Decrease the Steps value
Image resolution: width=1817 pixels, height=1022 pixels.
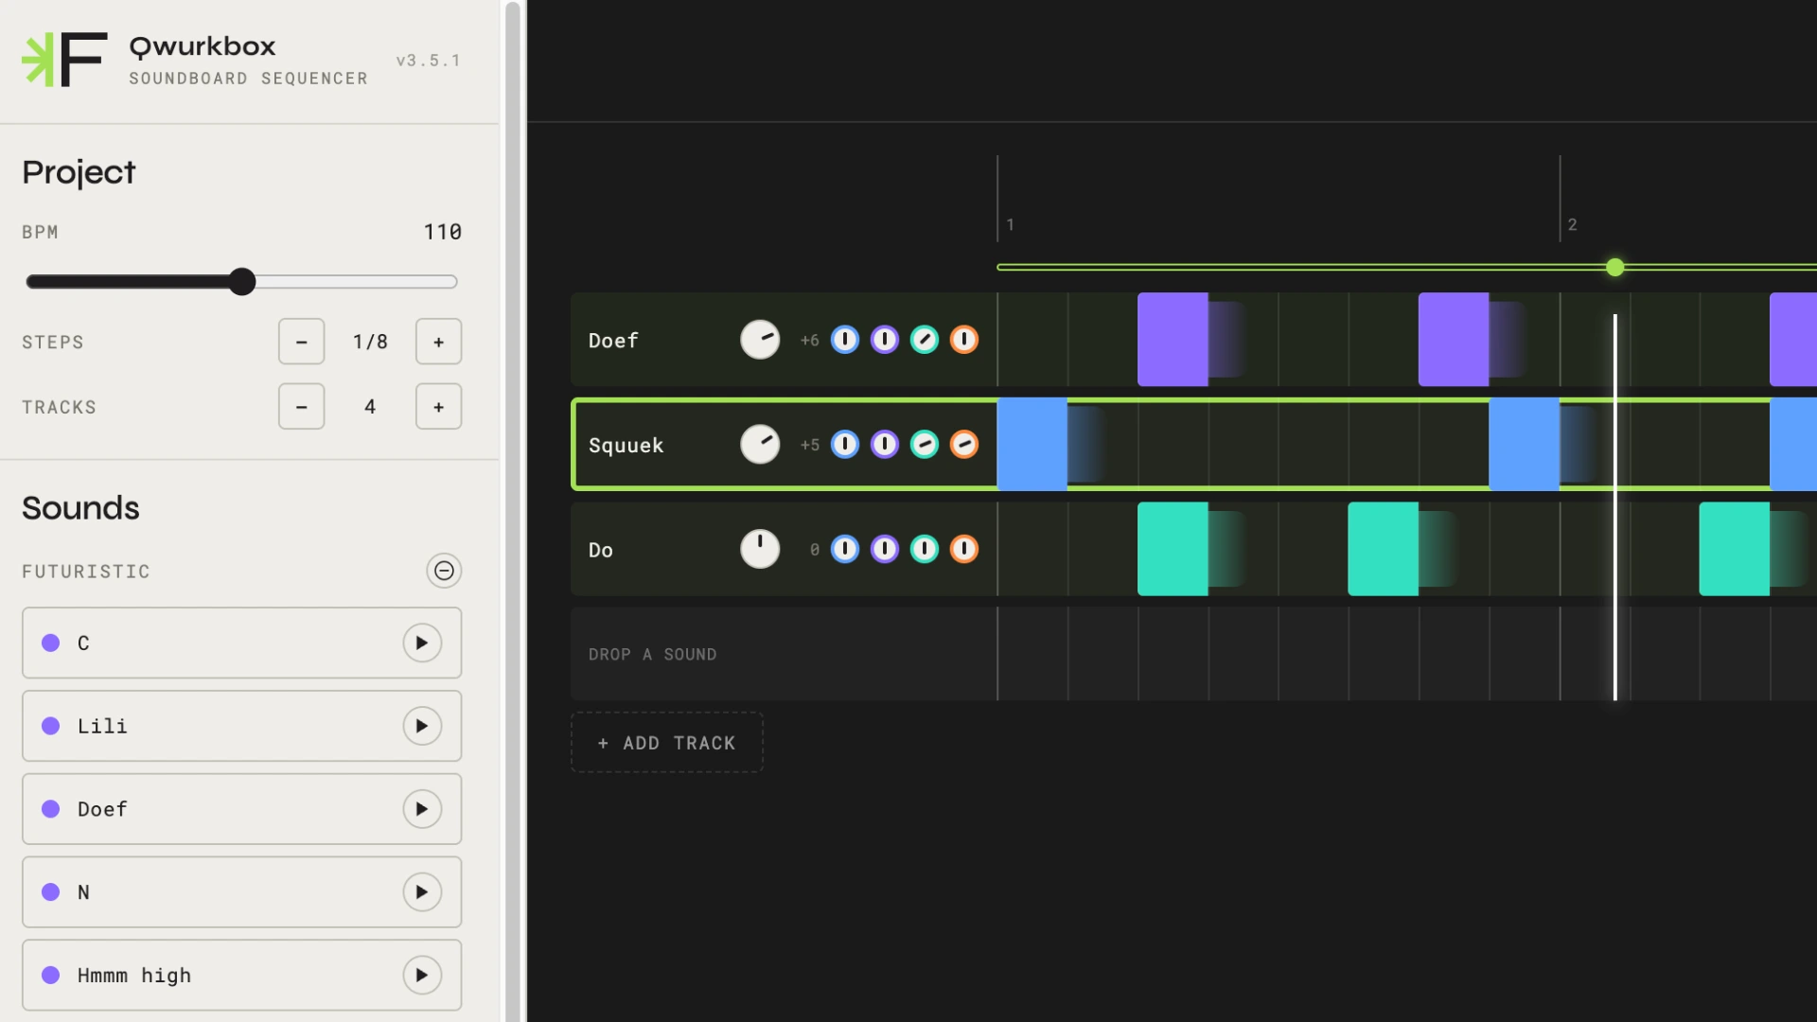pyautogui.click(x=302, y=342)
